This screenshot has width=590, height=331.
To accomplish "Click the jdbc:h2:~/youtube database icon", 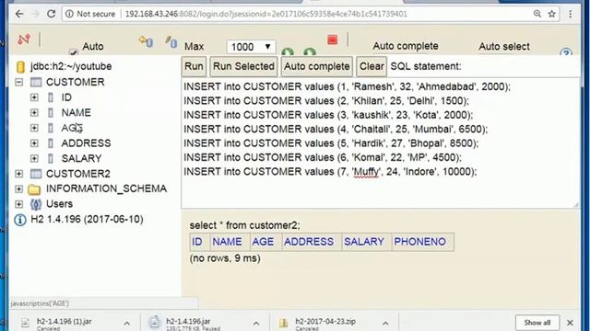I will point(20,67).
